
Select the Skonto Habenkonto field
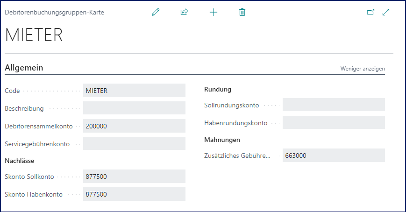pyautogui.click(x=134, y=194)
